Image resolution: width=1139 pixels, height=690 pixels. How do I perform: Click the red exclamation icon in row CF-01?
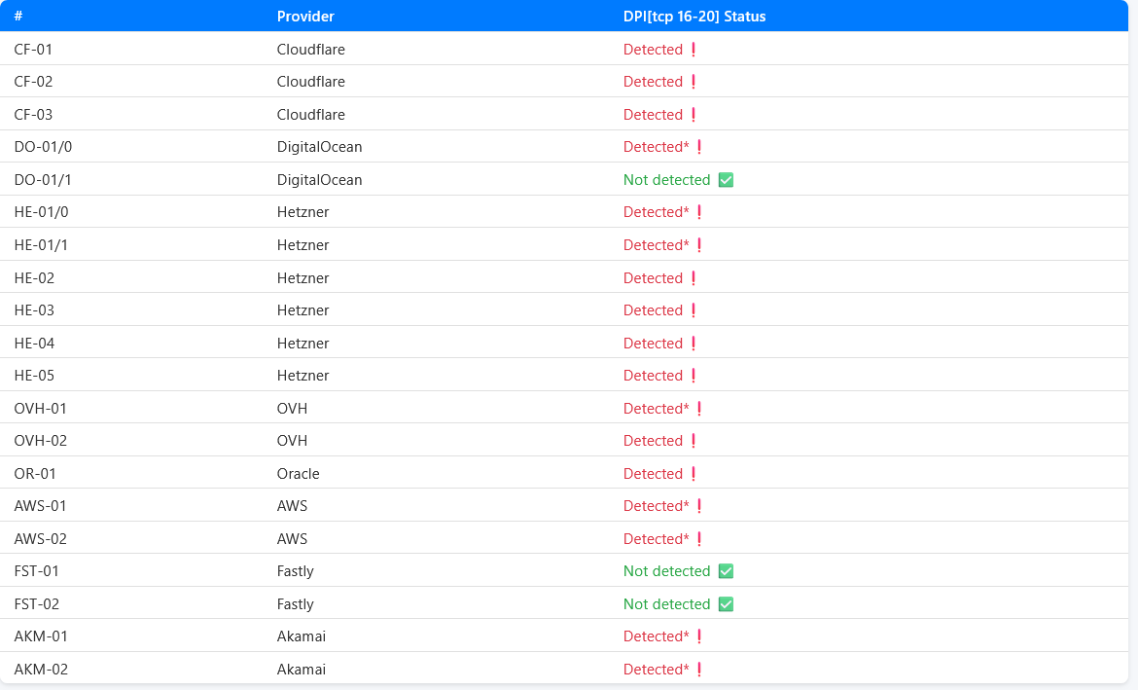click(x=694, y=50)
